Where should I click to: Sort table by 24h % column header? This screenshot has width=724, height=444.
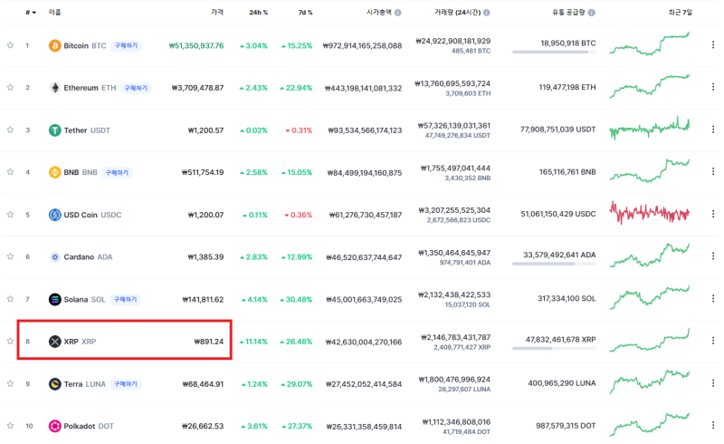click(259, 13)
